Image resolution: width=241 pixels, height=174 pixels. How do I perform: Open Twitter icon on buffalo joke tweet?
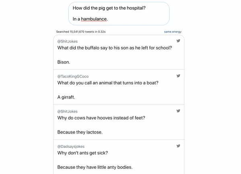pyautogui.click(x=178, y=41)
